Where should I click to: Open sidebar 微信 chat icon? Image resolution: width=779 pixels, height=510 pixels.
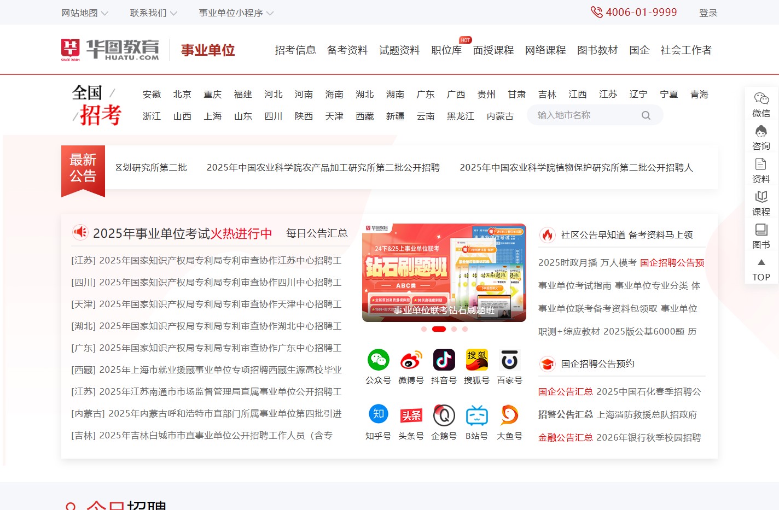coord(761,98)
